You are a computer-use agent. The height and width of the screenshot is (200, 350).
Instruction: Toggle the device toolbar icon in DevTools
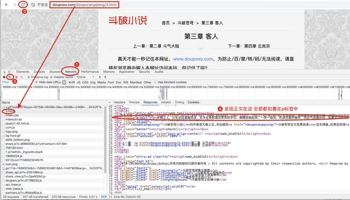[x=9, y=72]
